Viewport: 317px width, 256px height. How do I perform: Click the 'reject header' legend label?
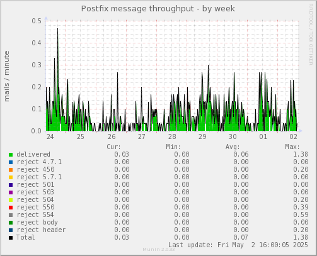coord(41,230)
